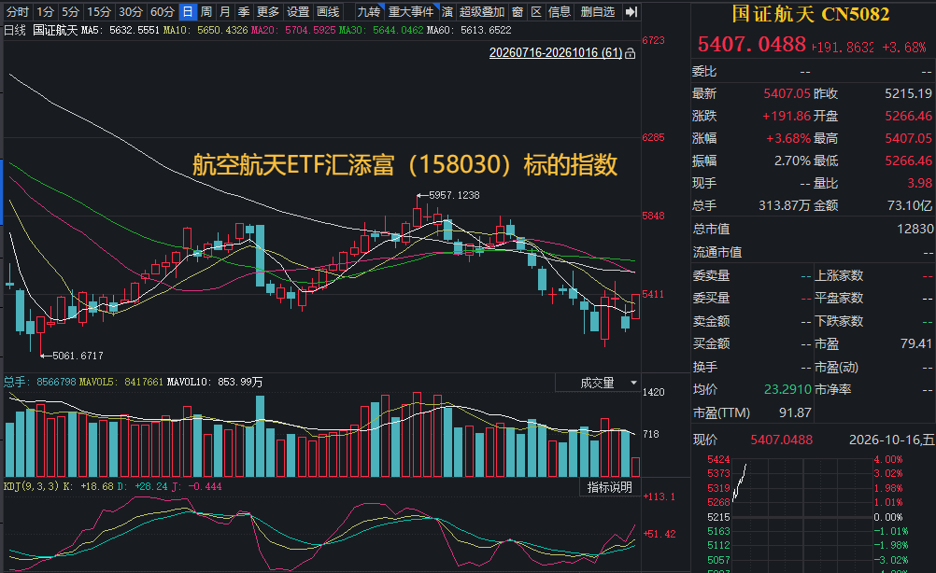
Task: Click the 窗 multi-window button
Action: [x=518, y=12]
